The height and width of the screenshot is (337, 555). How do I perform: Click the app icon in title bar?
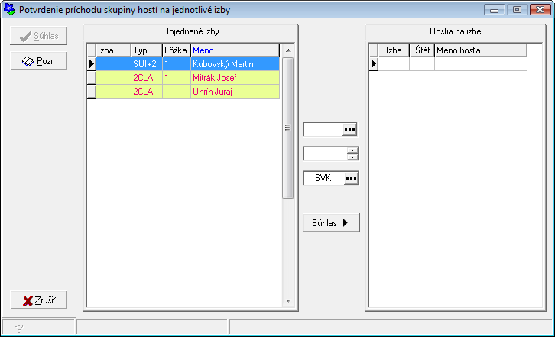[x=11, y=11]
